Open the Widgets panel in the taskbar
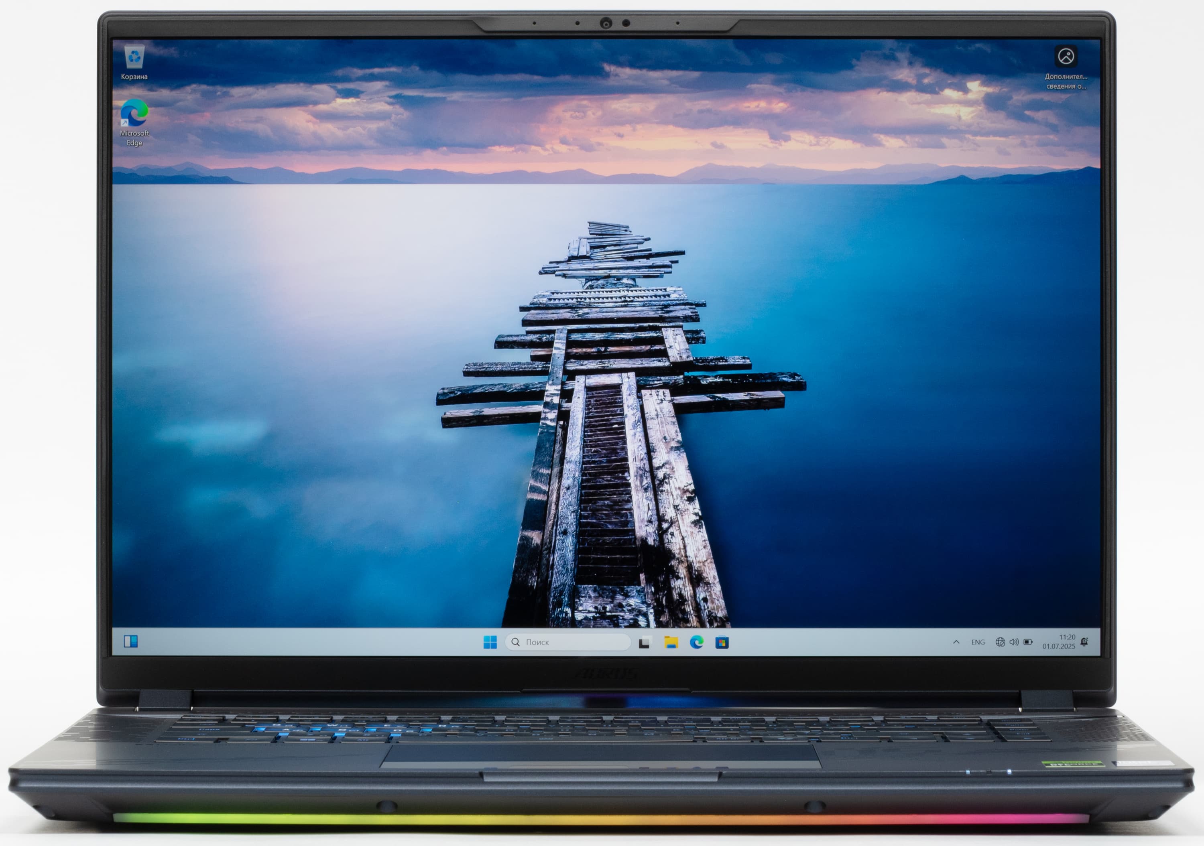 [x=130, y=641]
